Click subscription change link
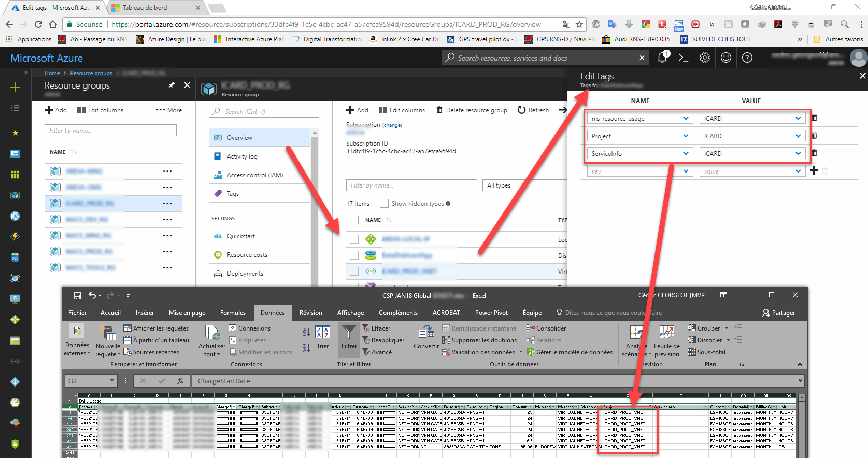 (x=392, y=125)
